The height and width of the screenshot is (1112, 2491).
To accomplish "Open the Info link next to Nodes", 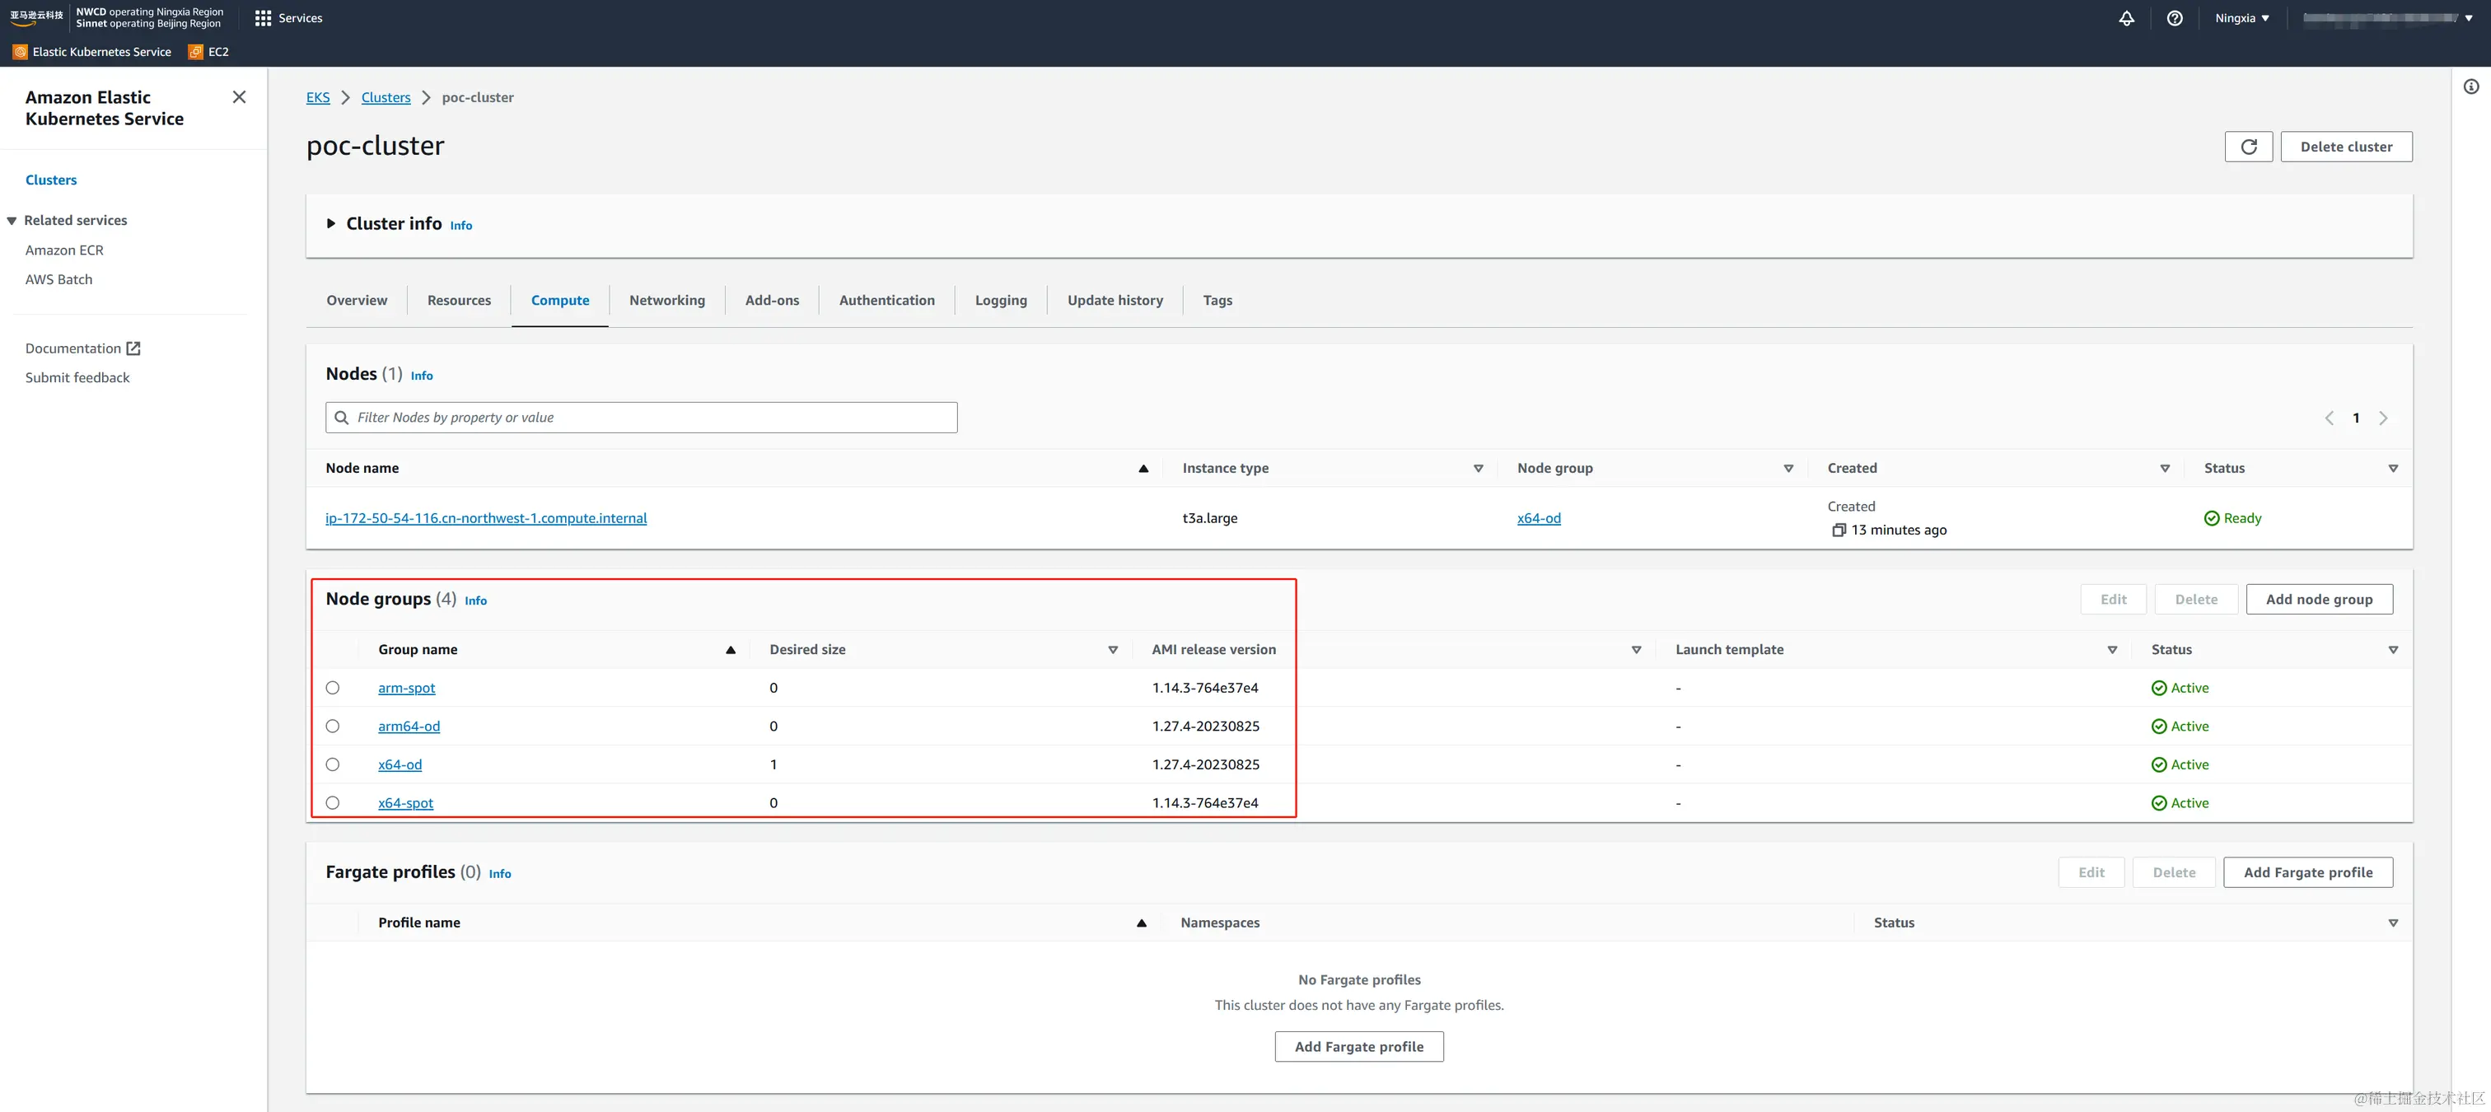I will (x=422, y=376).
